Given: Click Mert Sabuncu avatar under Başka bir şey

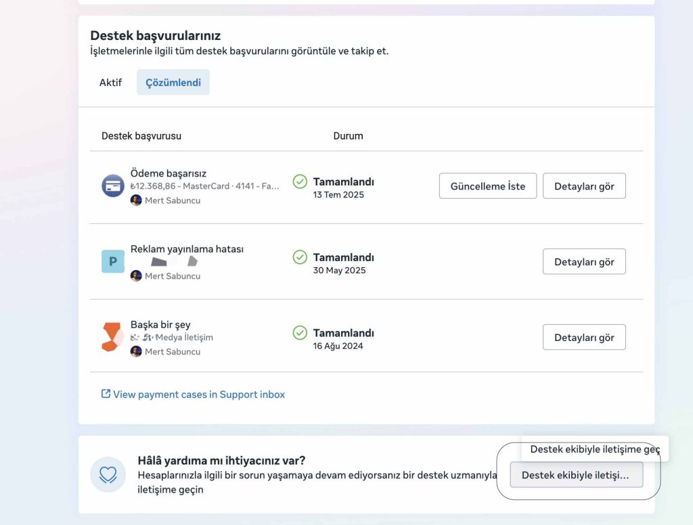Looking at the screenshot, I should (136, 352).
